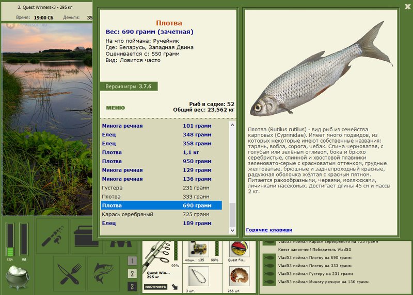Open the Горячие клавиши link
The image size is (413, 295).
click(x=269, y=230)
